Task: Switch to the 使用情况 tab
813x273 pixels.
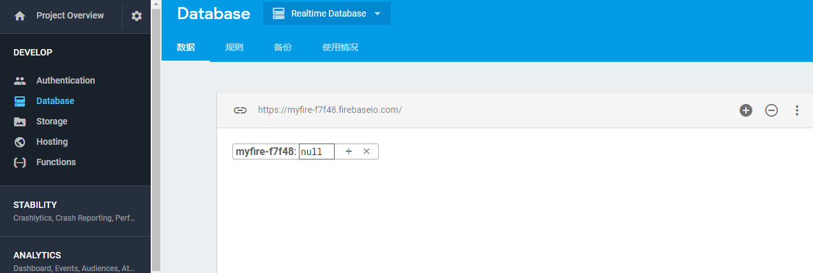Action: [x=340, y=47]
